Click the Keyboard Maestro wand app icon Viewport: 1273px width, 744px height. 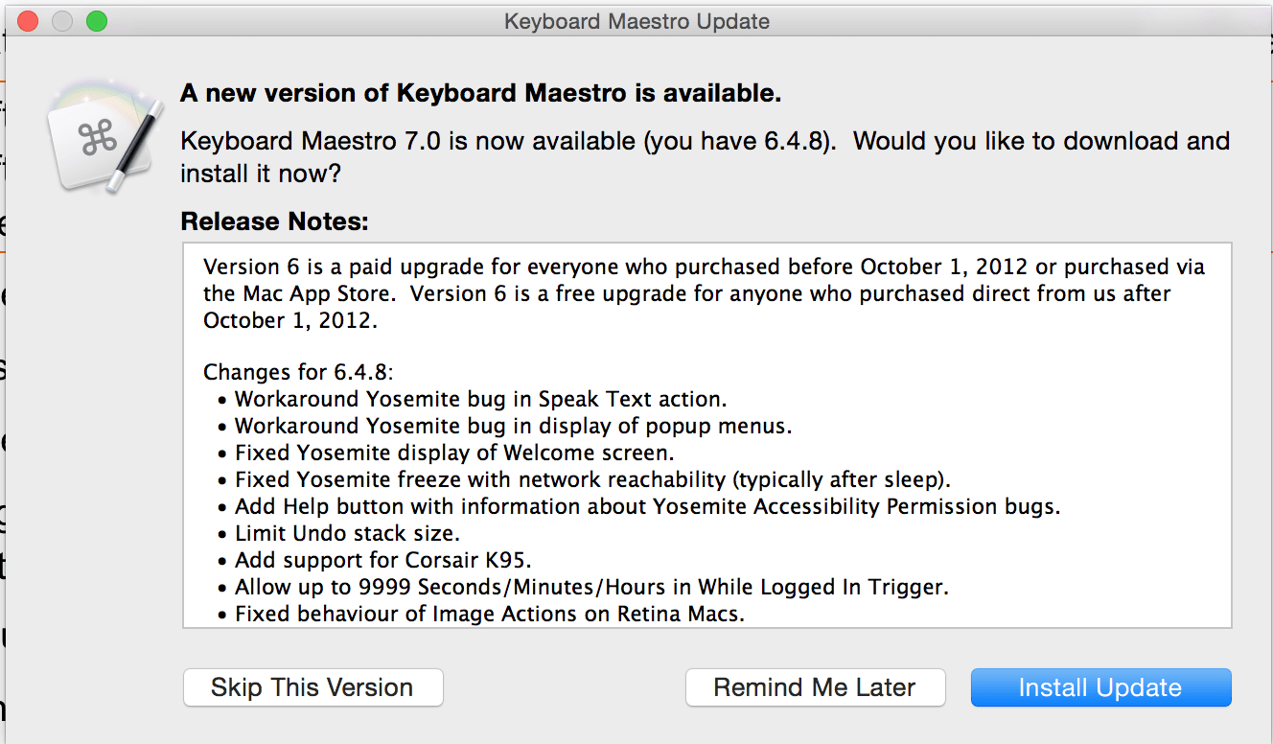pyautogui.click(x=104, y=137)
